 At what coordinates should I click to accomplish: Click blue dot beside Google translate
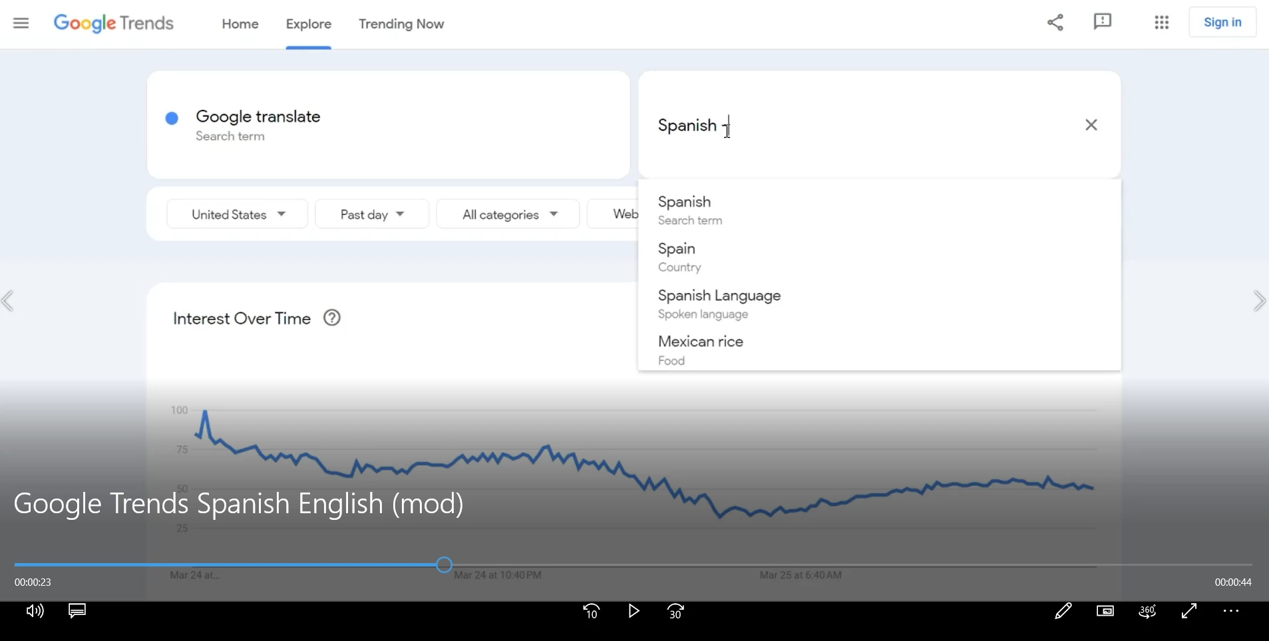point(172,118)
